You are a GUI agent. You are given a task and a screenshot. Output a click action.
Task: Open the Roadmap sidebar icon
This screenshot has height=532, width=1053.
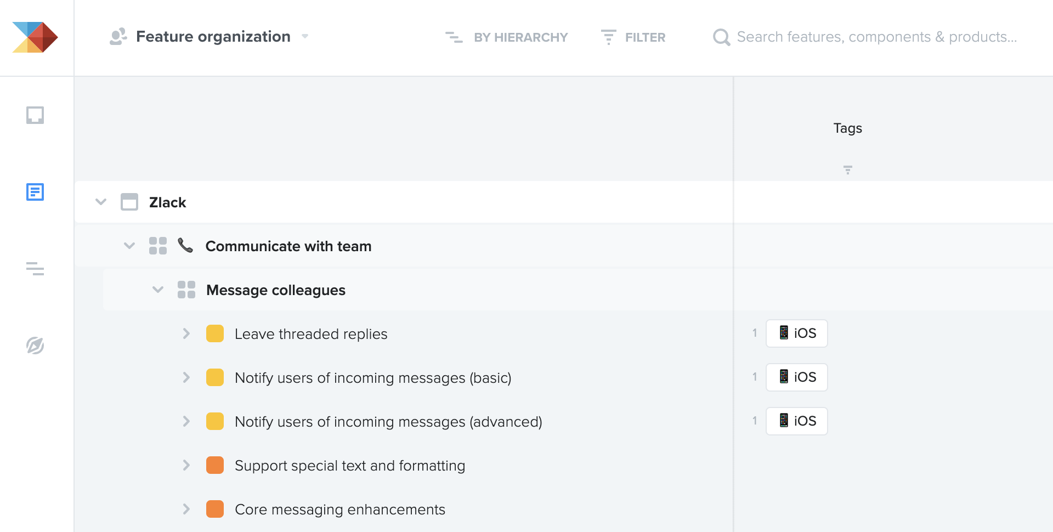pyautogui.click(x=35, y=269)
